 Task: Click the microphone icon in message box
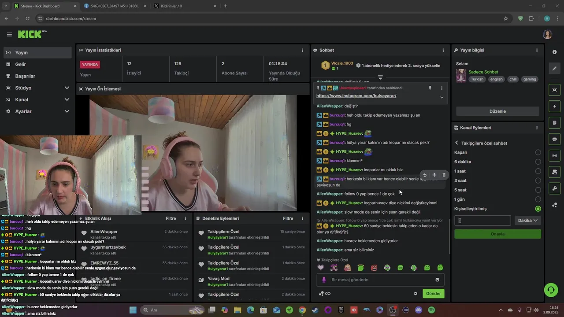coord(324,280)
